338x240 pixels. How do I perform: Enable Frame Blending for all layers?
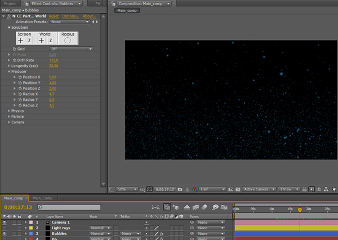(x=195, y=207)
